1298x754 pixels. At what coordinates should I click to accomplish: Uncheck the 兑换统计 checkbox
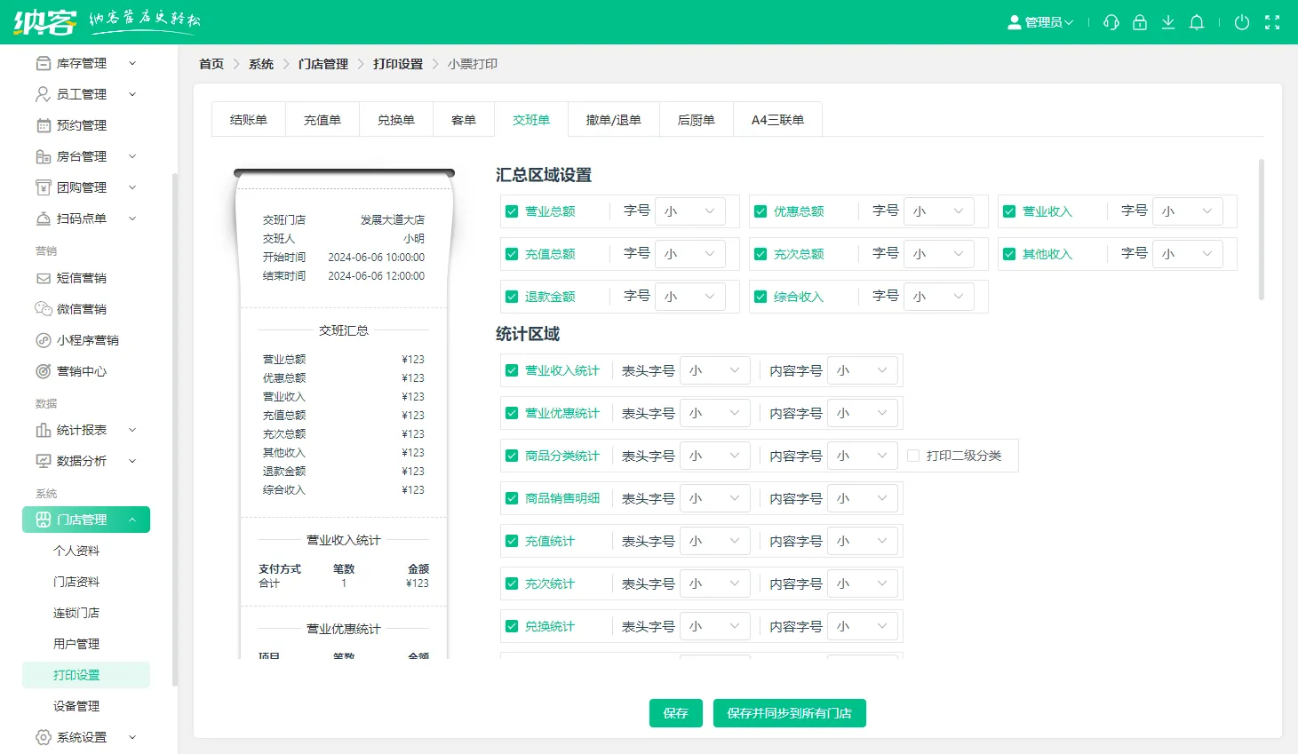512,626
